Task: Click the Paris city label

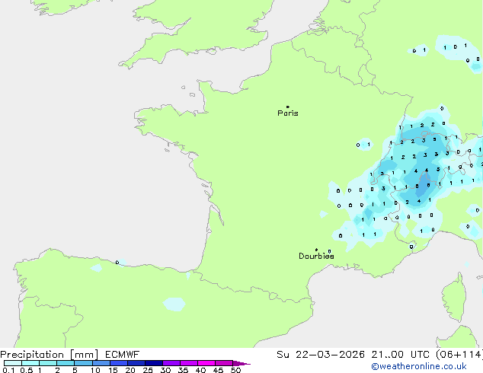Action: click(x=288, y=113)
